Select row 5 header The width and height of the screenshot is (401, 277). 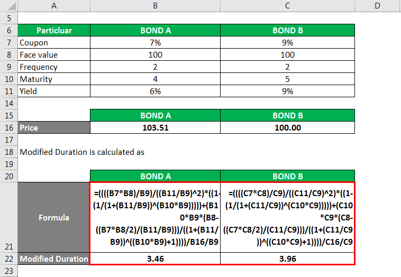pos(8,18)
